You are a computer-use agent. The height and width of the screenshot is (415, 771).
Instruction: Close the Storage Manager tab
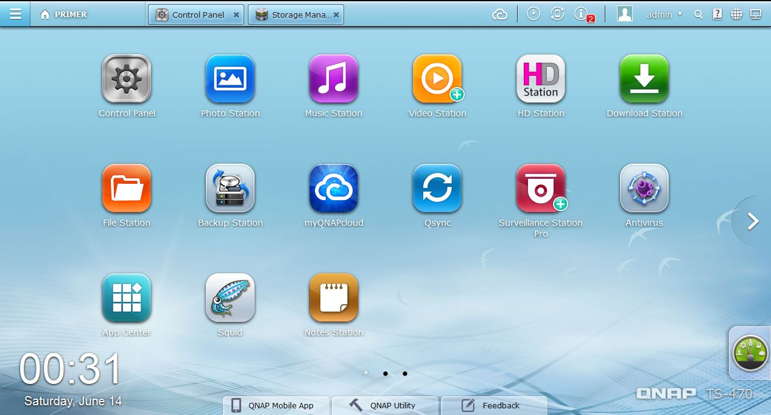tap(336, 15)
